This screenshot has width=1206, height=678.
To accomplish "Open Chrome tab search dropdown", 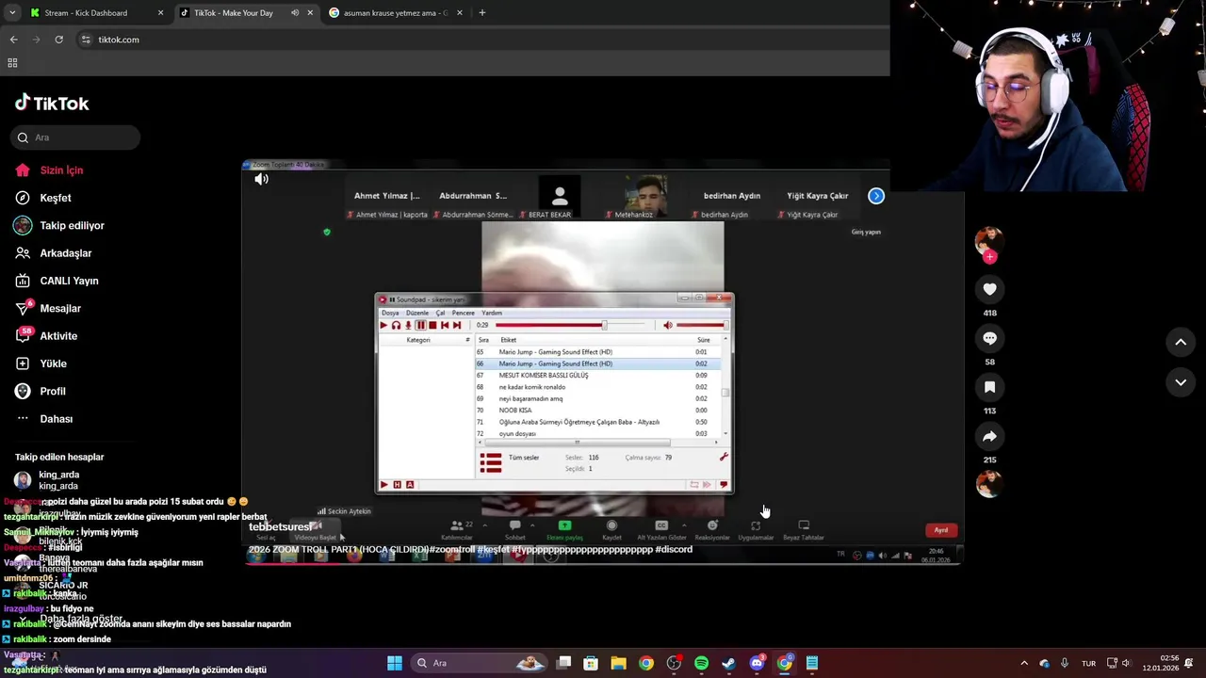I will (x=12, y=13).
